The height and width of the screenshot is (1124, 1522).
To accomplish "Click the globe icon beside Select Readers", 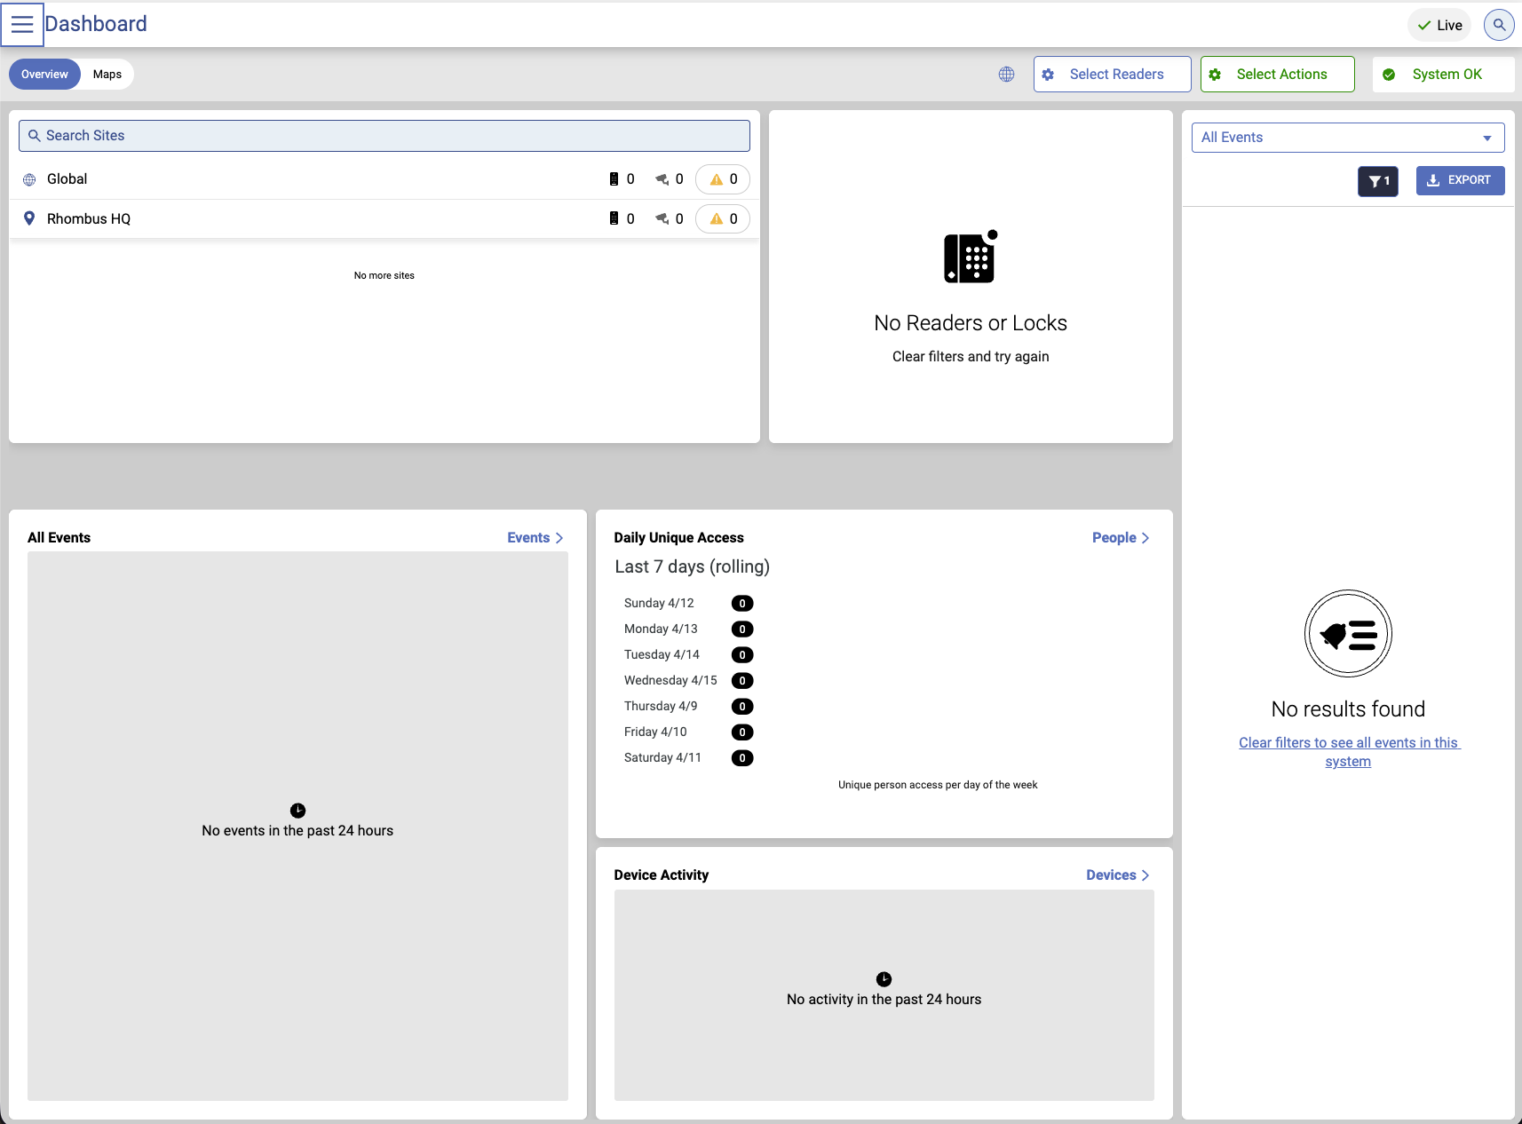I will click(1006, 75).
